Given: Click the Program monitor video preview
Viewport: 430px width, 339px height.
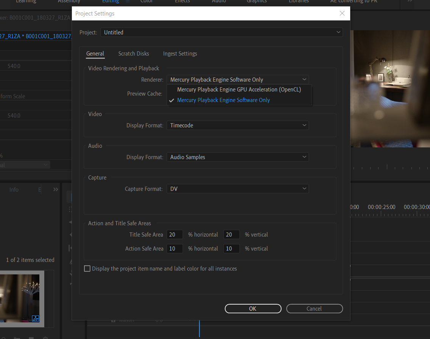Looking at the screenshot, I should 390,89.
